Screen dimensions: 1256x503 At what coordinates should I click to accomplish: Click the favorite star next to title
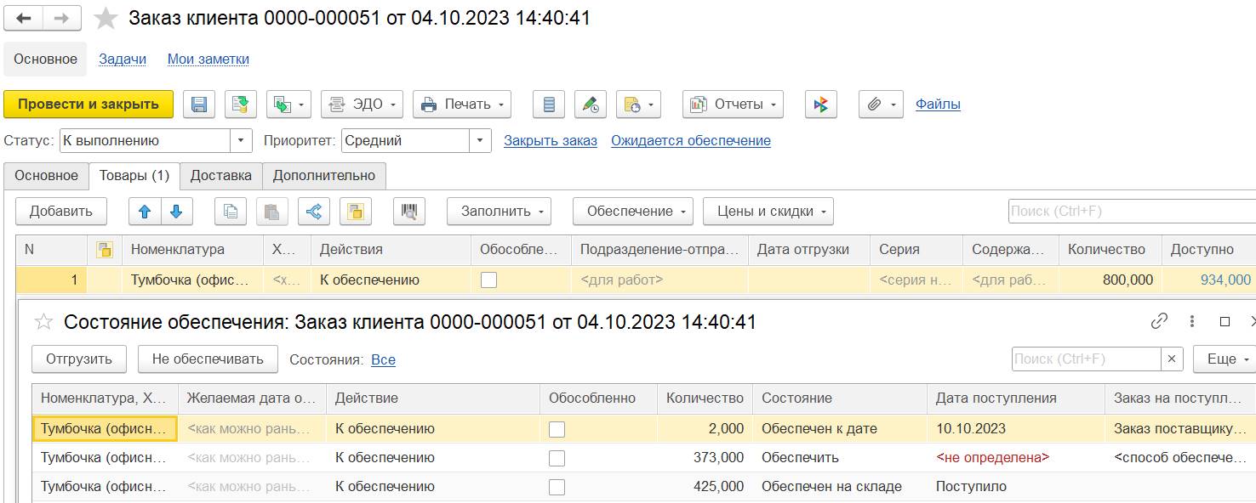(106, 19)
